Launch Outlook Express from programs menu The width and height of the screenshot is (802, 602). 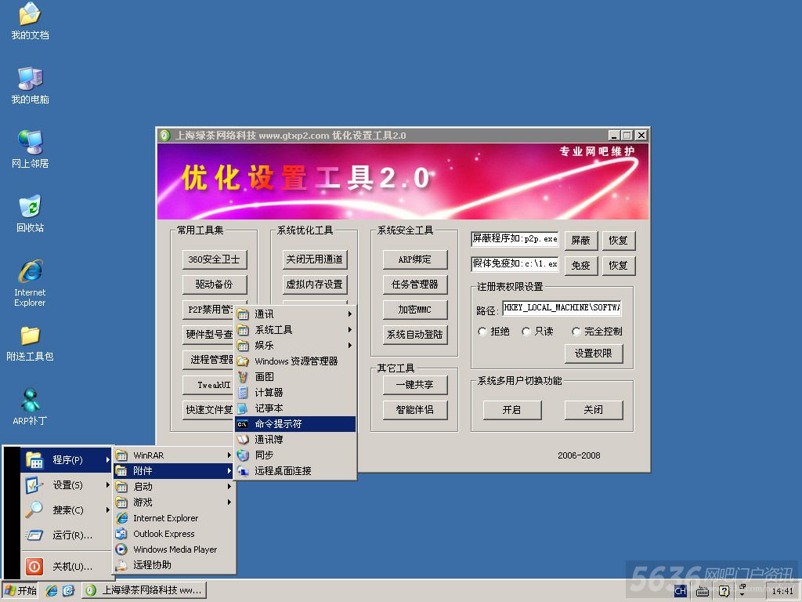point(174,534)
